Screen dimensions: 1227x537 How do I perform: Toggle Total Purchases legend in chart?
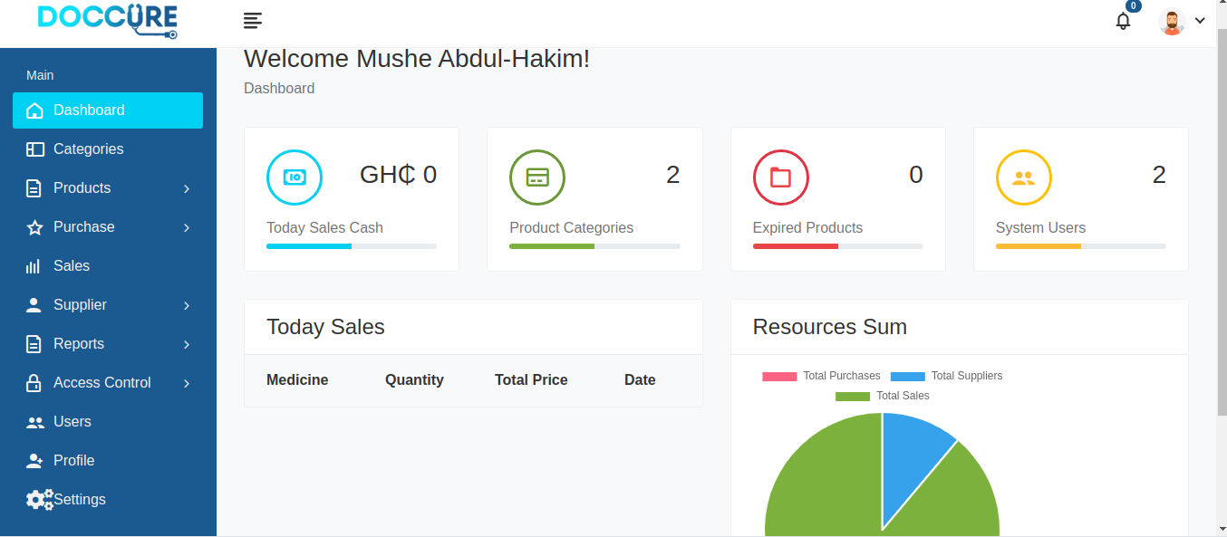pyautogui.click(x=821, y=376)
